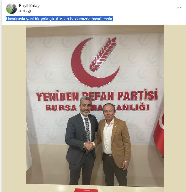Click the Raşit Kolay author name
The width and height of the screenshot is (186, 192).
coord(29,6)
